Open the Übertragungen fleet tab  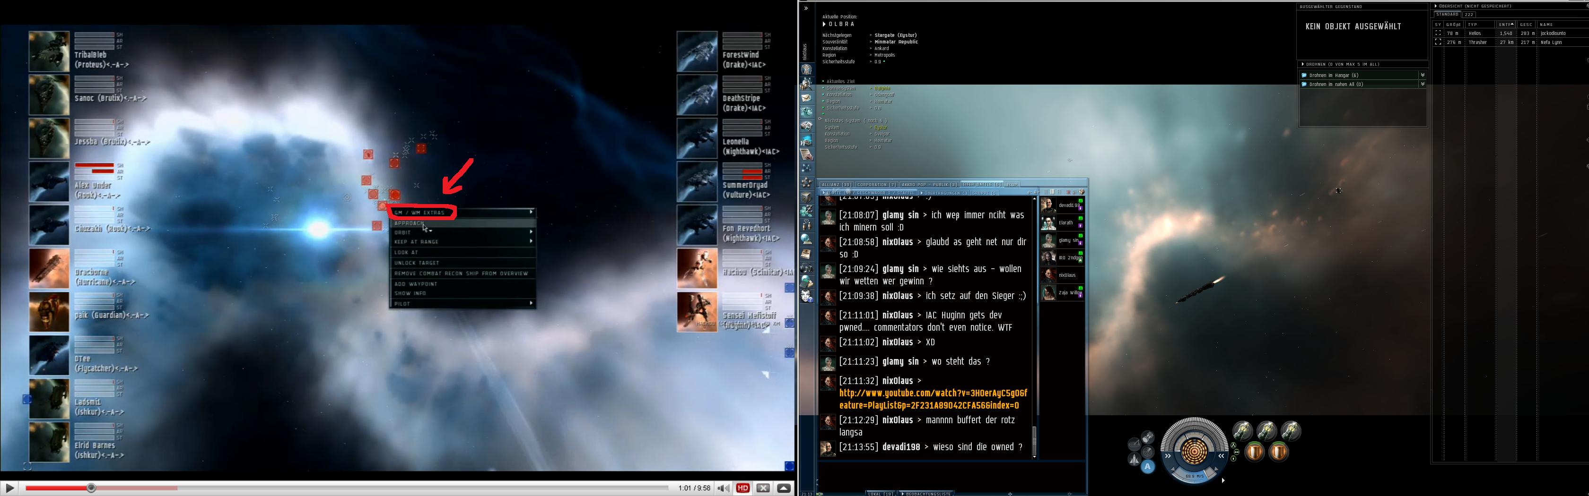point(944,193)
